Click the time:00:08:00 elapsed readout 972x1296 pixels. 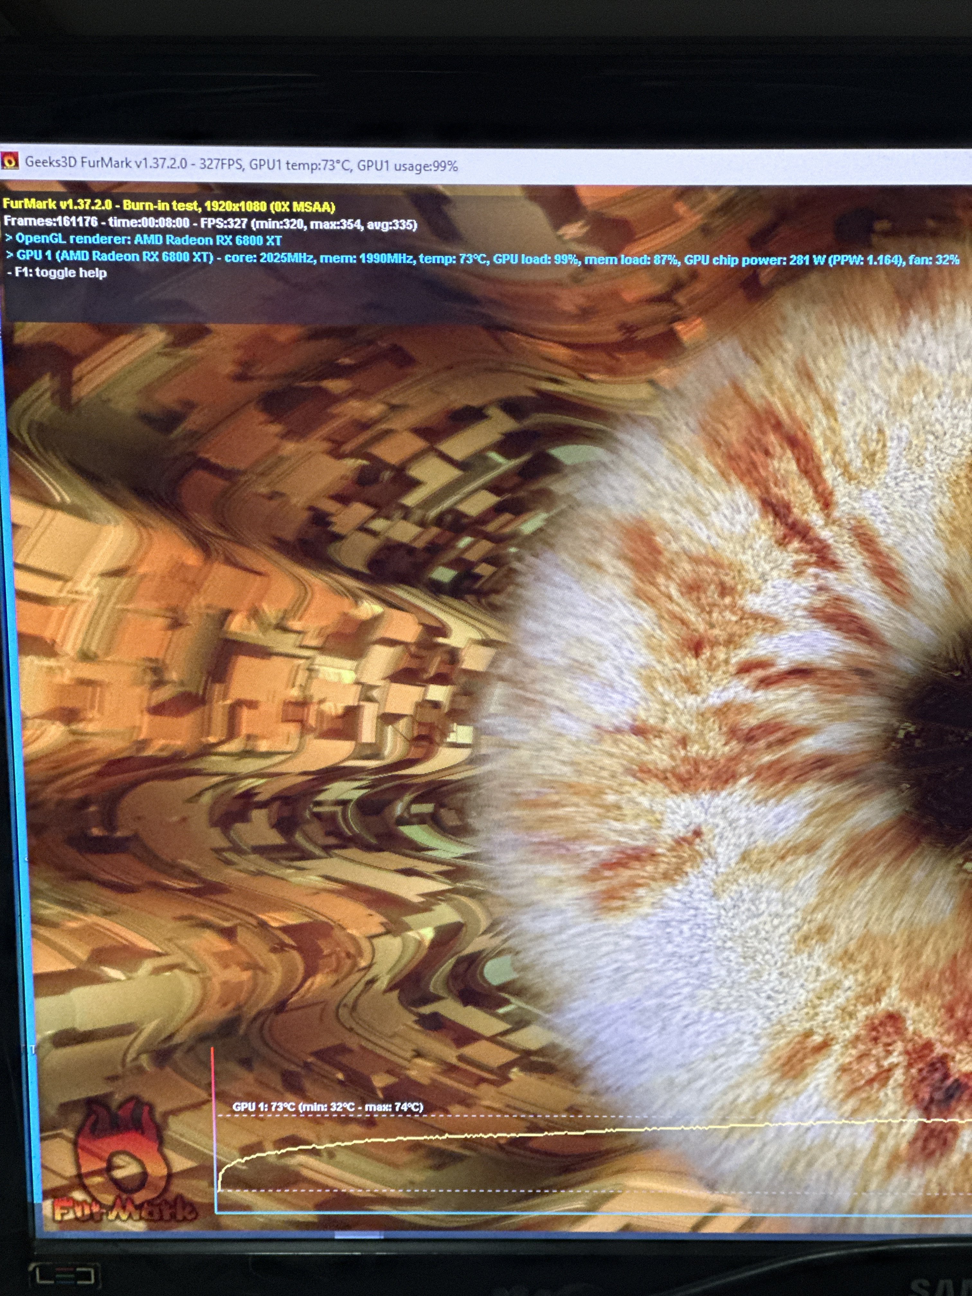pos(149,223)
